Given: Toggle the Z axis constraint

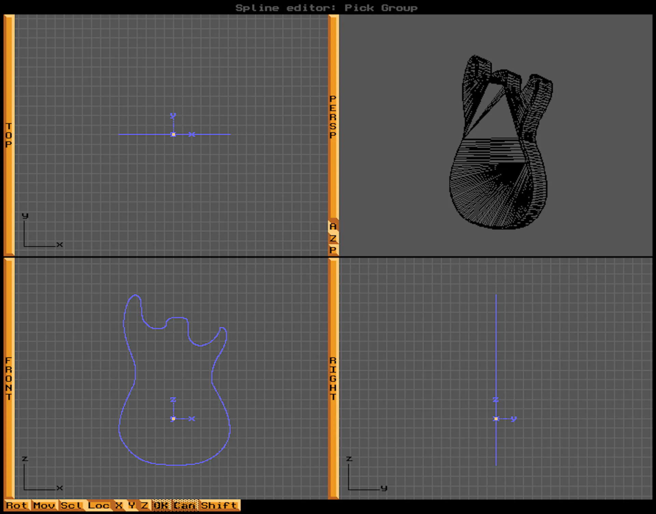Looking at the screenshot, I should tap(145, 505).
